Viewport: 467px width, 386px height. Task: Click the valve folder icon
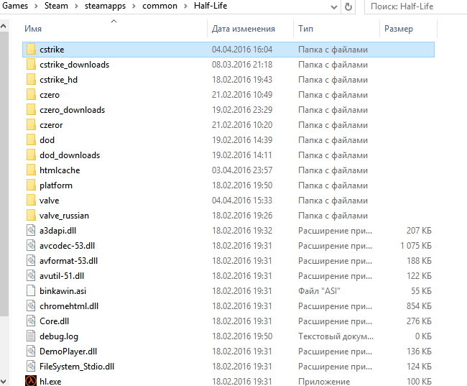(31, 201)
